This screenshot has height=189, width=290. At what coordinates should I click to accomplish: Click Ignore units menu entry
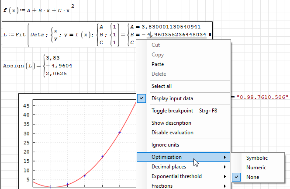[x=165, y=145]
